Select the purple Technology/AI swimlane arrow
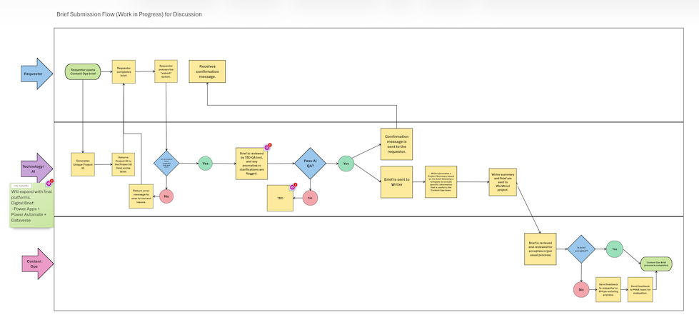The height and width of the screenshot is (335, 699). pos(37,168)
